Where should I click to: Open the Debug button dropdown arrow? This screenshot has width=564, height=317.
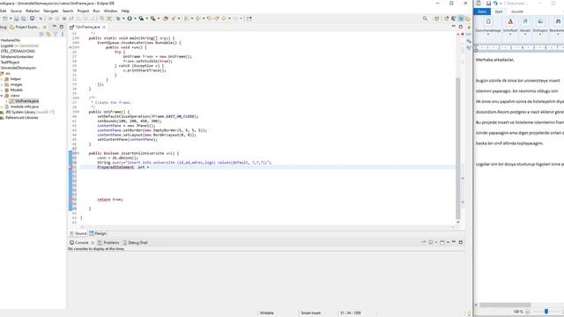[x=123, y=18]
